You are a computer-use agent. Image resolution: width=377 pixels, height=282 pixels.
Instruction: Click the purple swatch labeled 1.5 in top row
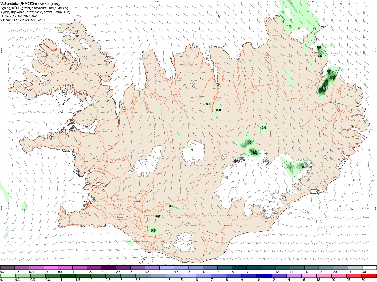(94, 268)
